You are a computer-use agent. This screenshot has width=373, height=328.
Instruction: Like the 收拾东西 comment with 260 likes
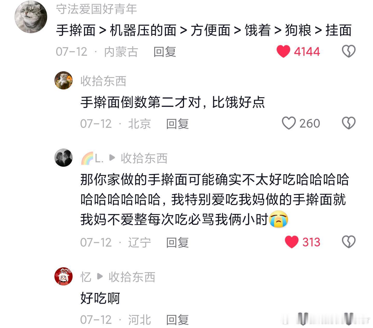[x=288, y=123]
